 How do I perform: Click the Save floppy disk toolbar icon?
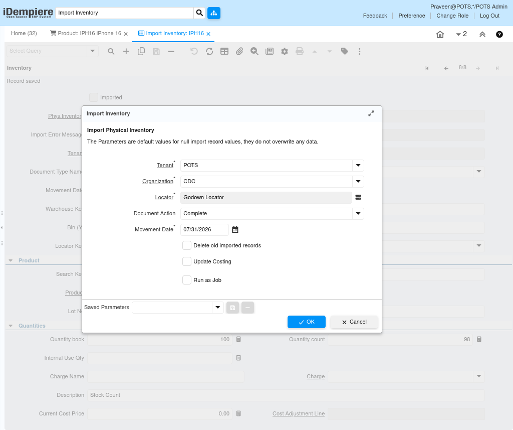coord(156,52)
